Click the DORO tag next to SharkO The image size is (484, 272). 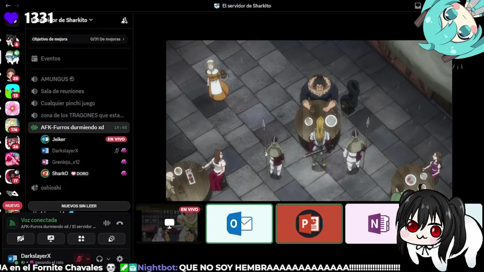80,173
